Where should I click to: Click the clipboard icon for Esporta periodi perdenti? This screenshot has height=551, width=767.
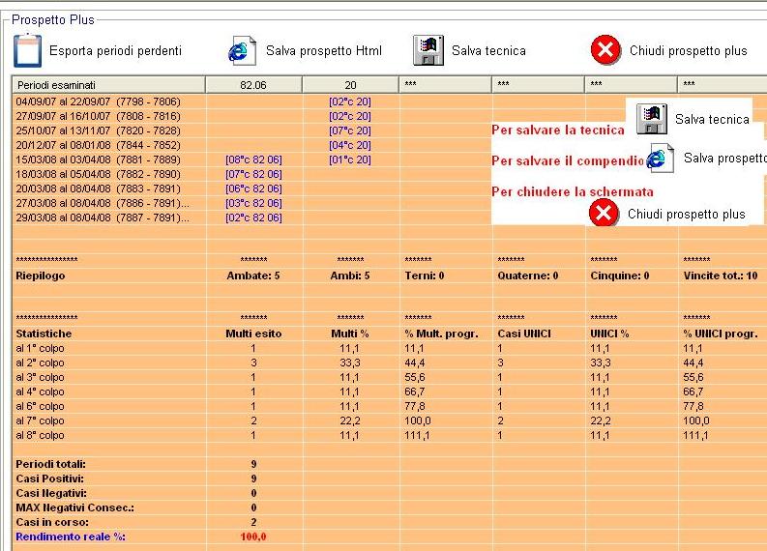(x=27, y=50)
